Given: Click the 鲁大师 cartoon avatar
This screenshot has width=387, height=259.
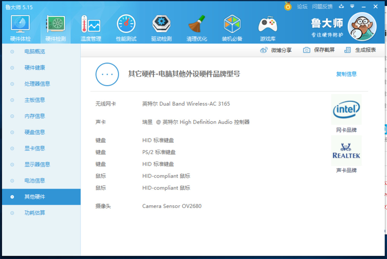Looking at the screenshot, I should click(362, 27).
